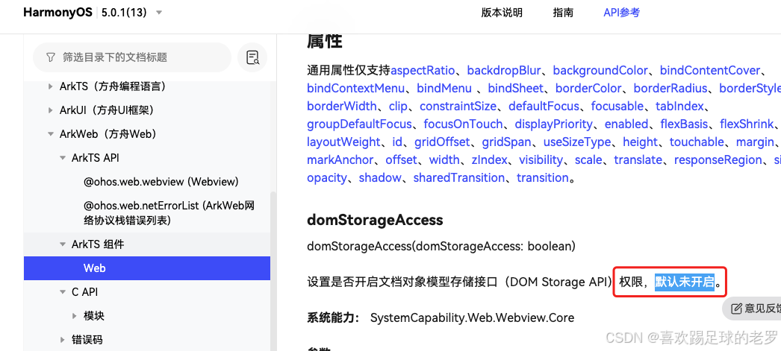The height and width of the screenshot is (351, 781).
Task: Open the focusOnTouch link
Action: pyautogui.click(x=463, y=124)
